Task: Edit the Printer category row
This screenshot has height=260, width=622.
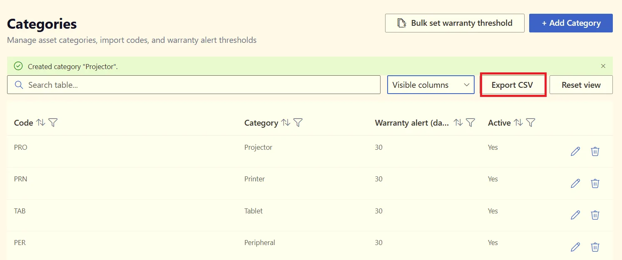Action: tap(575, 183)
